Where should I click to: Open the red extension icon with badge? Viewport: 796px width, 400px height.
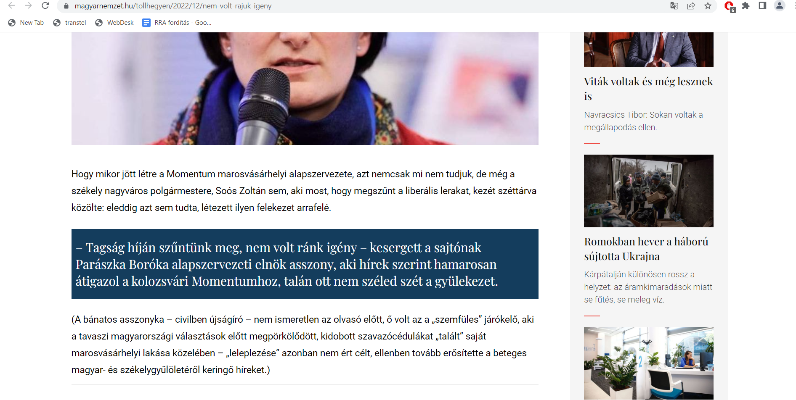pyautogui.click(x=730, y=6)
